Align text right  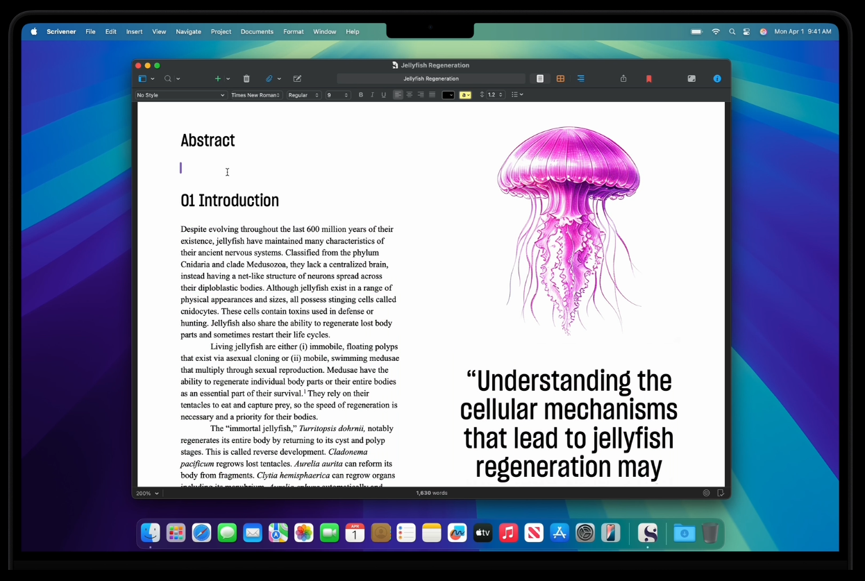421,95
